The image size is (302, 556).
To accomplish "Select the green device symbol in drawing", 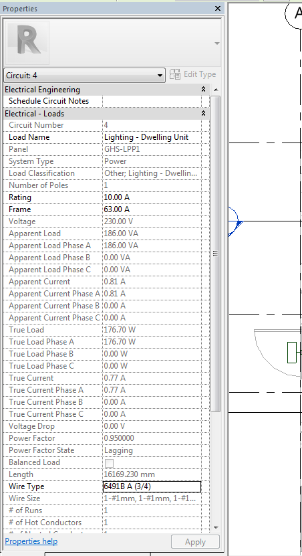I will 292,353.
